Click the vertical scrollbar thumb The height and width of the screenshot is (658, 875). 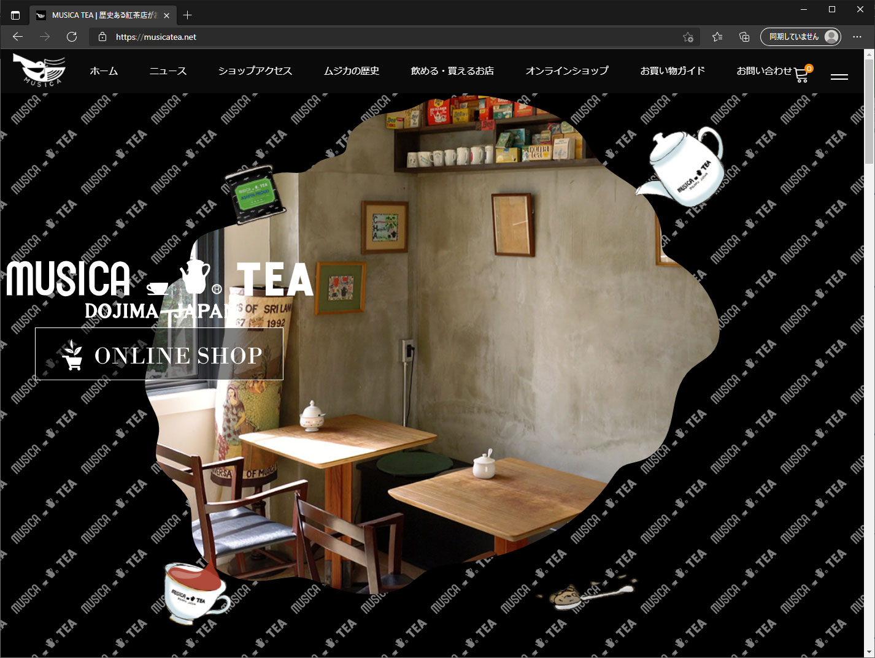[869, 110]
